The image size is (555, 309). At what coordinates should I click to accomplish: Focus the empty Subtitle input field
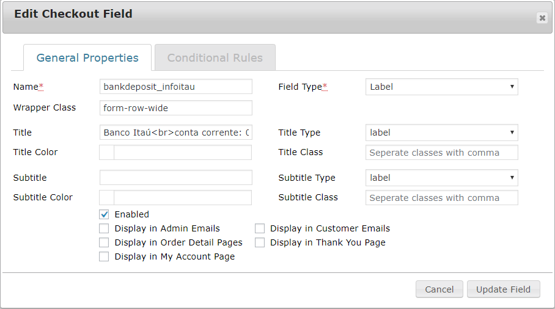click(x=175, y=178)
